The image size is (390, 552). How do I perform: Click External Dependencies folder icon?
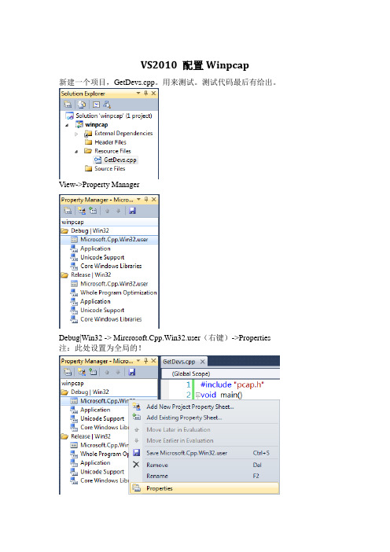coord(88,134)
